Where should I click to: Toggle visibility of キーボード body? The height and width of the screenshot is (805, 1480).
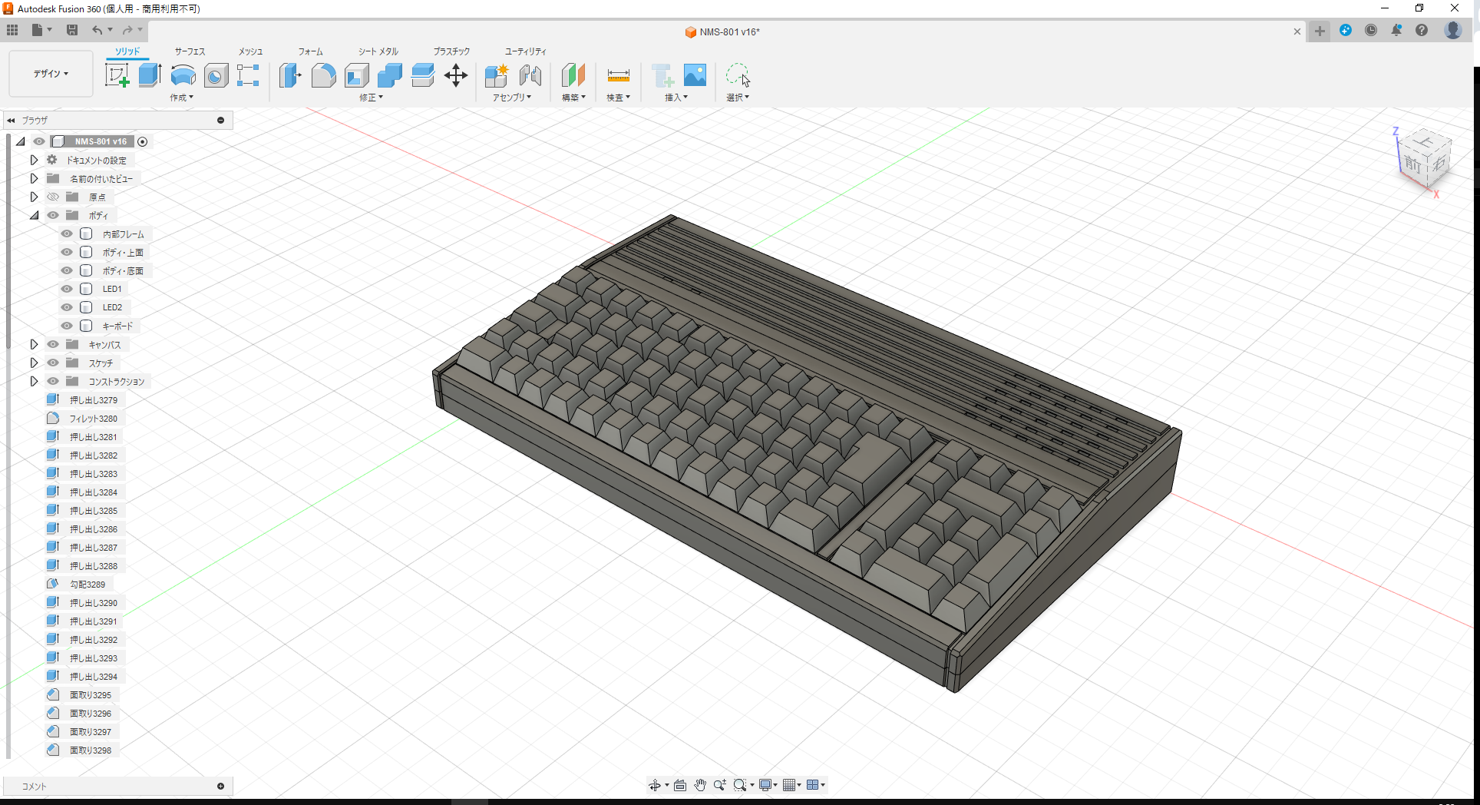click(x=67, y=325)
